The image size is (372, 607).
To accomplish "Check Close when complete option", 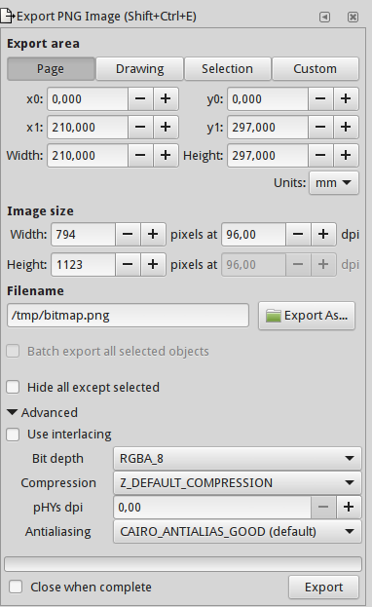I will [x=16, y=587].
